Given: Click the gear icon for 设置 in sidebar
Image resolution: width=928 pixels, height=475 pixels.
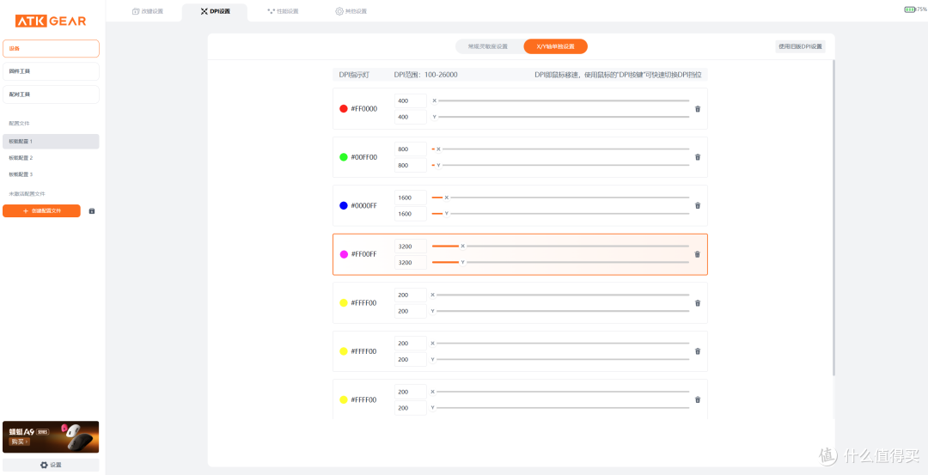Looking at the screenshot, I should point(44,465).
